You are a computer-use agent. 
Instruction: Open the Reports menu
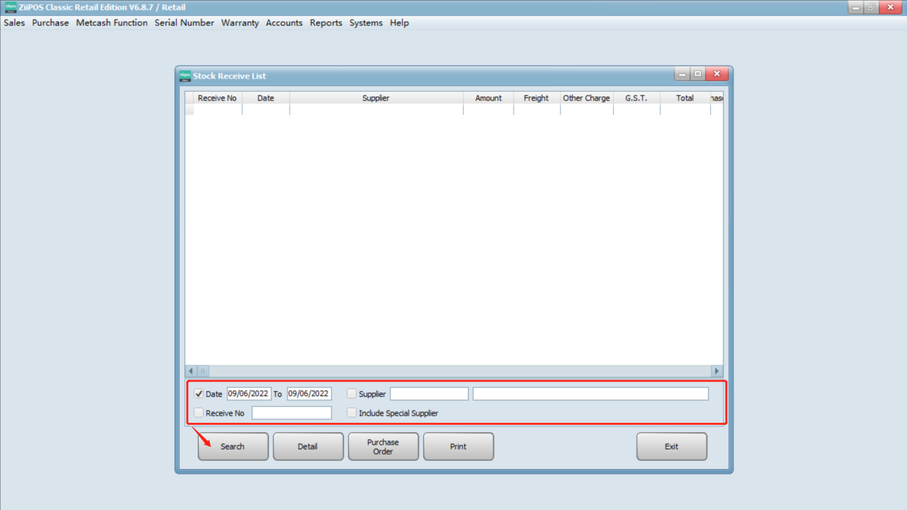pyautogui.click(x=326, y=22)
